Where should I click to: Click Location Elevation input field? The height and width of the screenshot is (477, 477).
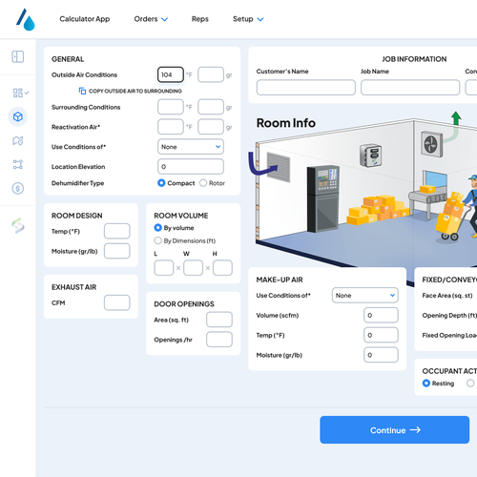click(191, 167)
